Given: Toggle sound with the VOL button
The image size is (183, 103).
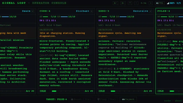Looking at the screenshot, I should pyautogui.click(x=160, y=3).
